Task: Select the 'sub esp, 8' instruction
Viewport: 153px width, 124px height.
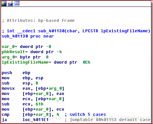Action: [x=20, y=83]
